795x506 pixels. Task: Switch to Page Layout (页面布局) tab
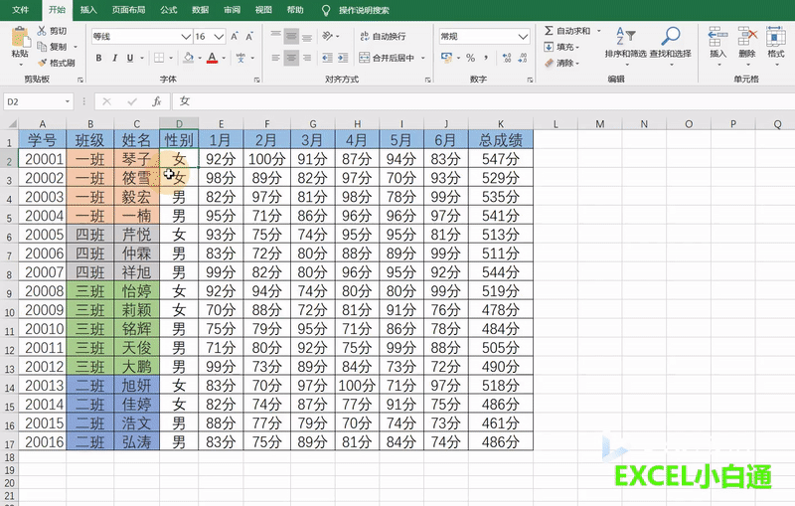click(x=128, y=10)
